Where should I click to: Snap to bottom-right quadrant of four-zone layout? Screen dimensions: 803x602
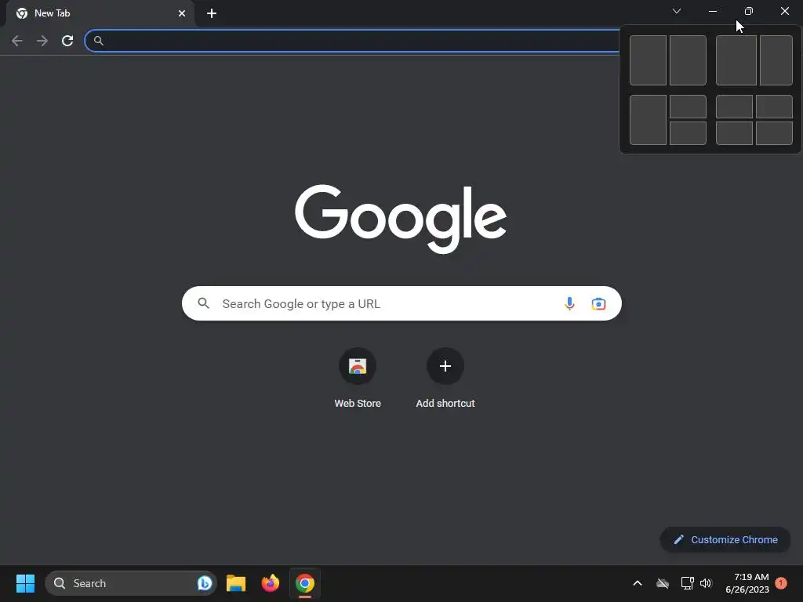point(774,133)
